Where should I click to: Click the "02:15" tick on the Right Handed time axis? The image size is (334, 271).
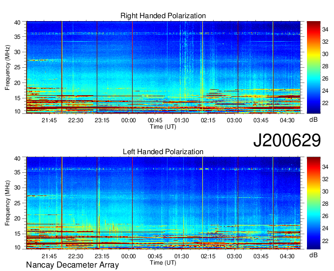(x=208, y=120)
